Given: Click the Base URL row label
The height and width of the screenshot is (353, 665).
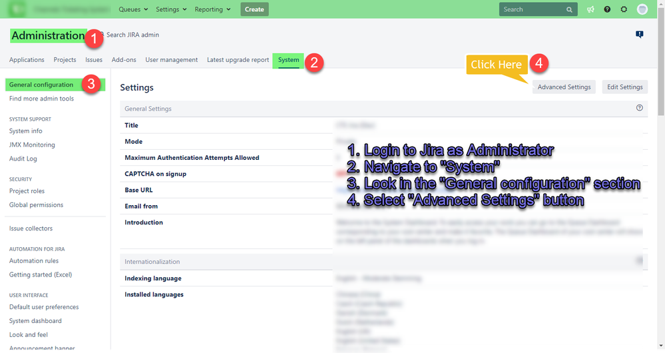Looking at the screenshot, I should 138,190.
